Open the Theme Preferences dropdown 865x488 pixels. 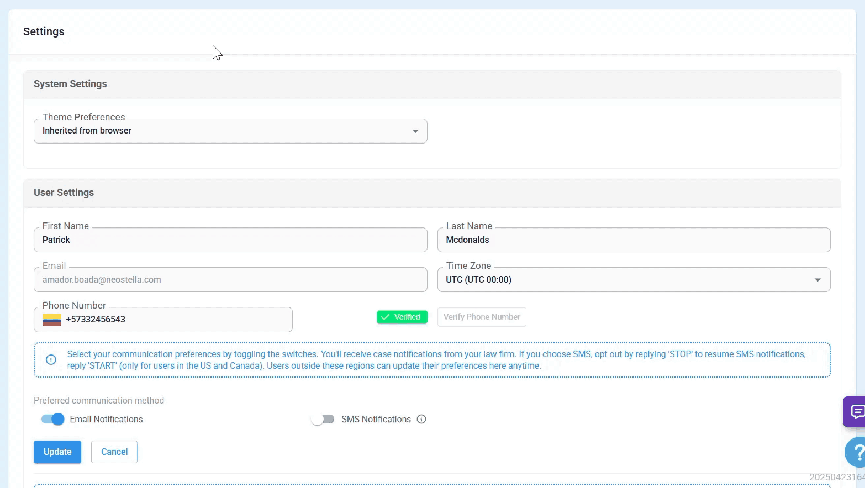230,131
